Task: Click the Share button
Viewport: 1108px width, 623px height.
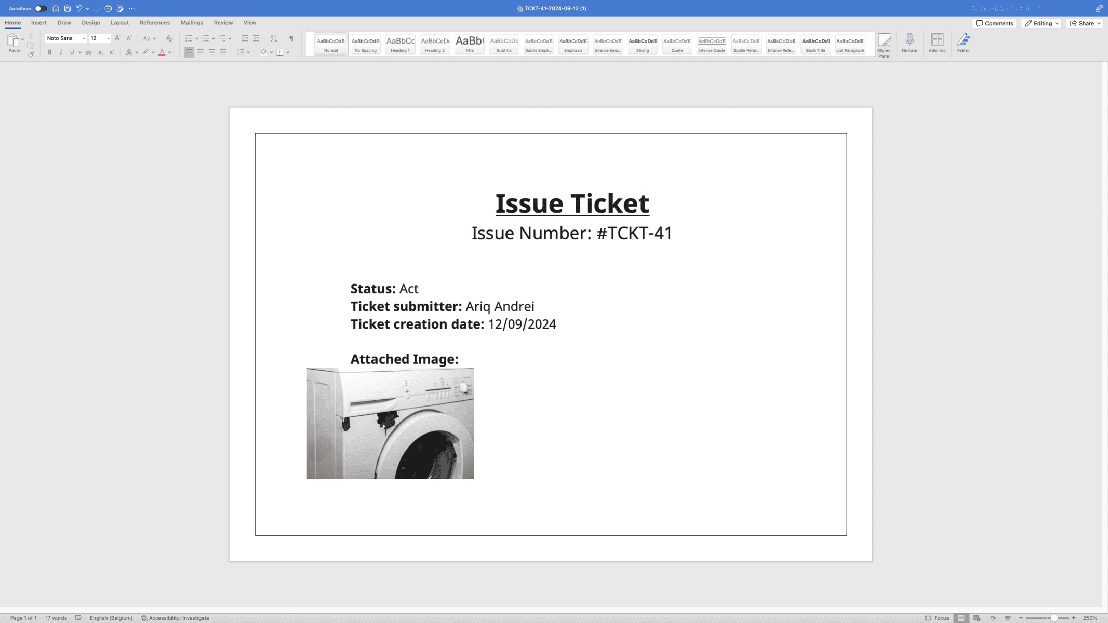Action: 1085,23
